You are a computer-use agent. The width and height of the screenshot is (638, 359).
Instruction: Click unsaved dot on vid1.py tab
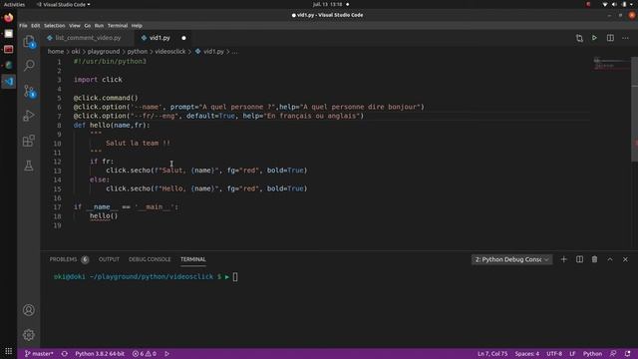point(183,38)
